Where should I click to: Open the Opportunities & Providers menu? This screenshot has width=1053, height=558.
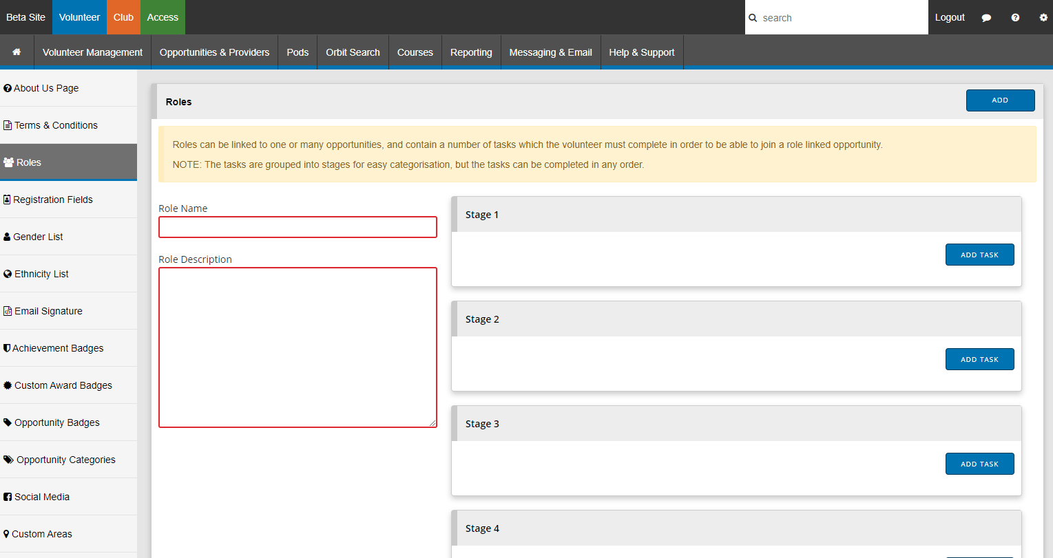214,52
